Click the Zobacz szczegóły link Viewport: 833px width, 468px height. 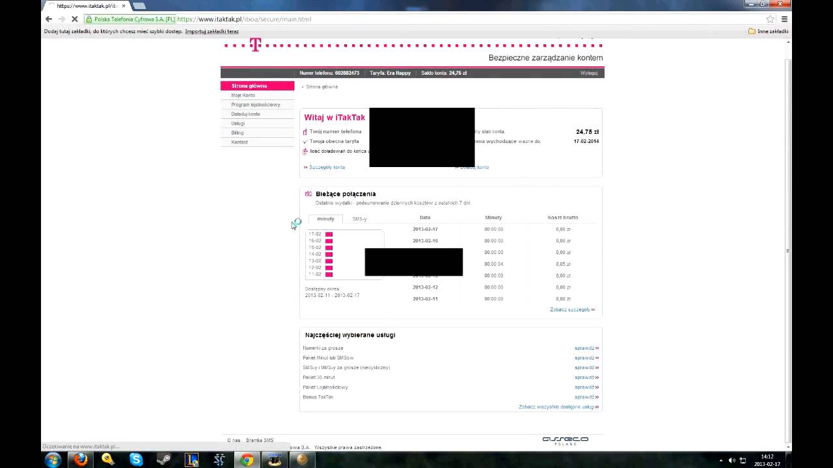coord(572,309)
